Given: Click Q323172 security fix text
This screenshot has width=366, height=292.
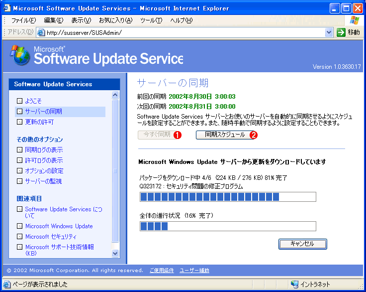Looking at the screenshot, I should pyautogui.click(x=191, y=186).
